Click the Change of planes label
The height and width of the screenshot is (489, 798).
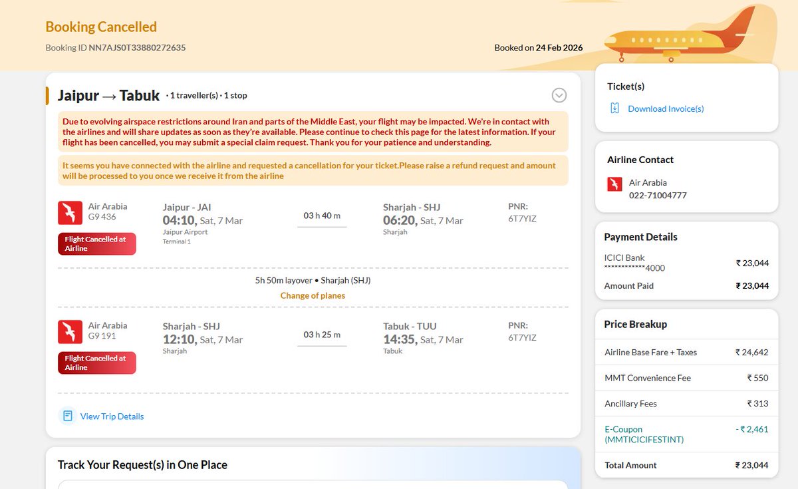[x=313, y=295]
